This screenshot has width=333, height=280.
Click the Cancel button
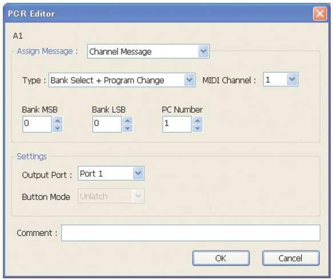click(291, 258)
